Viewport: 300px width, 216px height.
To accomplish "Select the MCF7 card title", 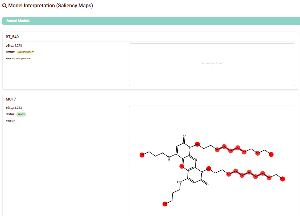I will pyautogui.click(x=11, y=99).
